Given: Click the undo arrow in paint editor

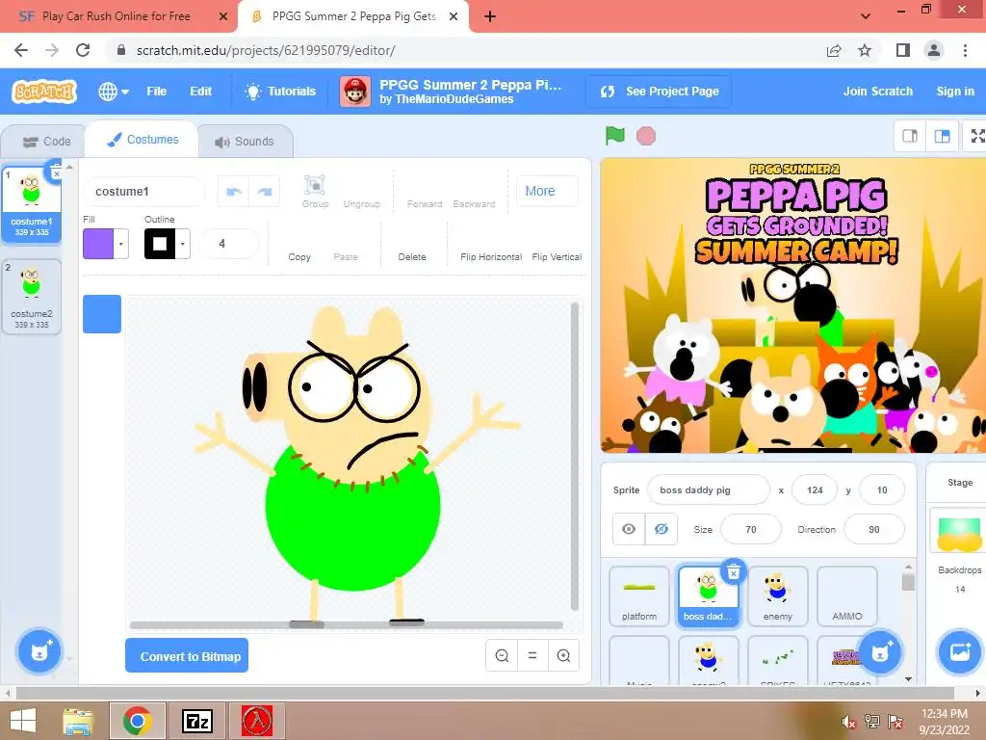Looking at the screenshot, I should coord(234,192).
